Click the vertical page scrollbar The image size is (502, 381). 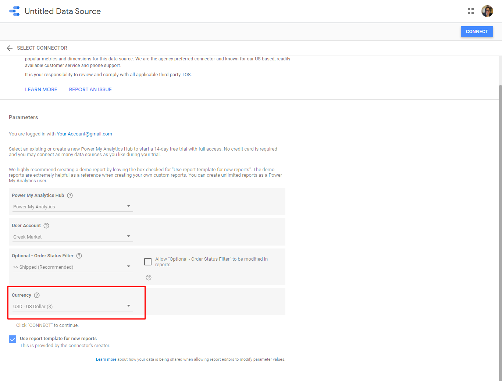(x=500, y=221)
